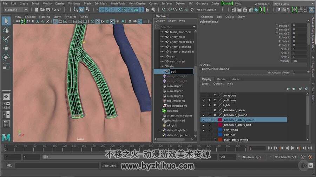Pick the Scale tool in toolbox
This screenshot has width=316, height=177.
click(x=6, y=66)
